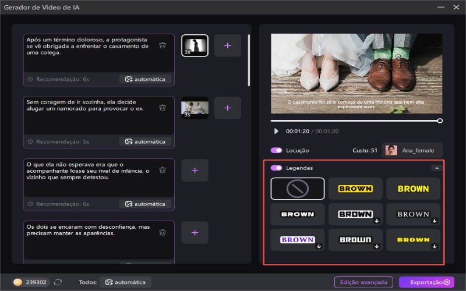Download the small yellow BROWN caption style
The image size is (466, 291).
coord(435,246)
